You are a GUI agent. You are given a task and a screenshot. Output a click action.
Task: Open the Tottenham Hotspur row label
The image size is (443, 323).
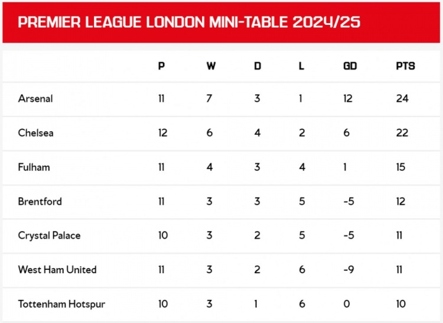61,304
